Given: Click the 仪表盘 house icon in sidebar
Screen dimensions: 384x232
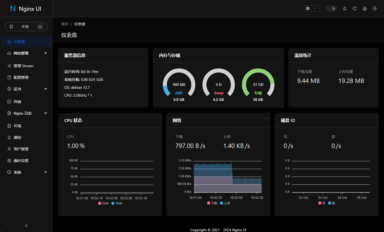Looking at the screenshot, I should [x=9, y=42].
